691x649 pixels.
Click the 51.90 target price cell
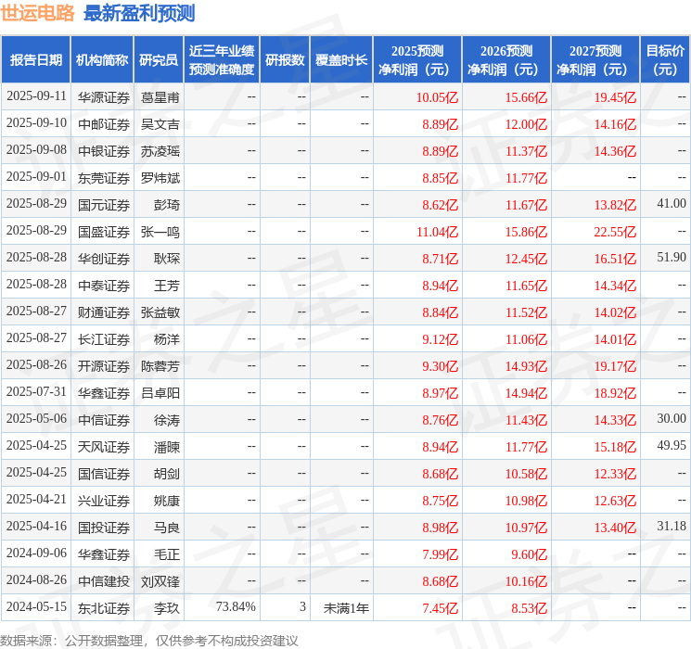pyautogui.click(x=671, y=258)
